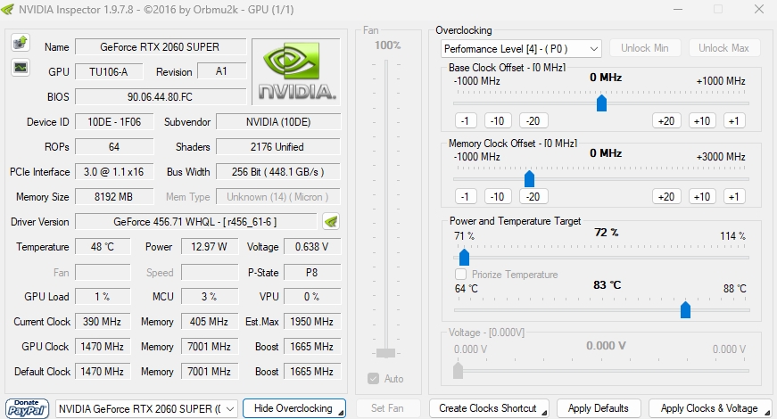The width and height of the screenshot is (777, 419).
Task: Click the screenshot upload icon beside Name
Action: (21, 43)
